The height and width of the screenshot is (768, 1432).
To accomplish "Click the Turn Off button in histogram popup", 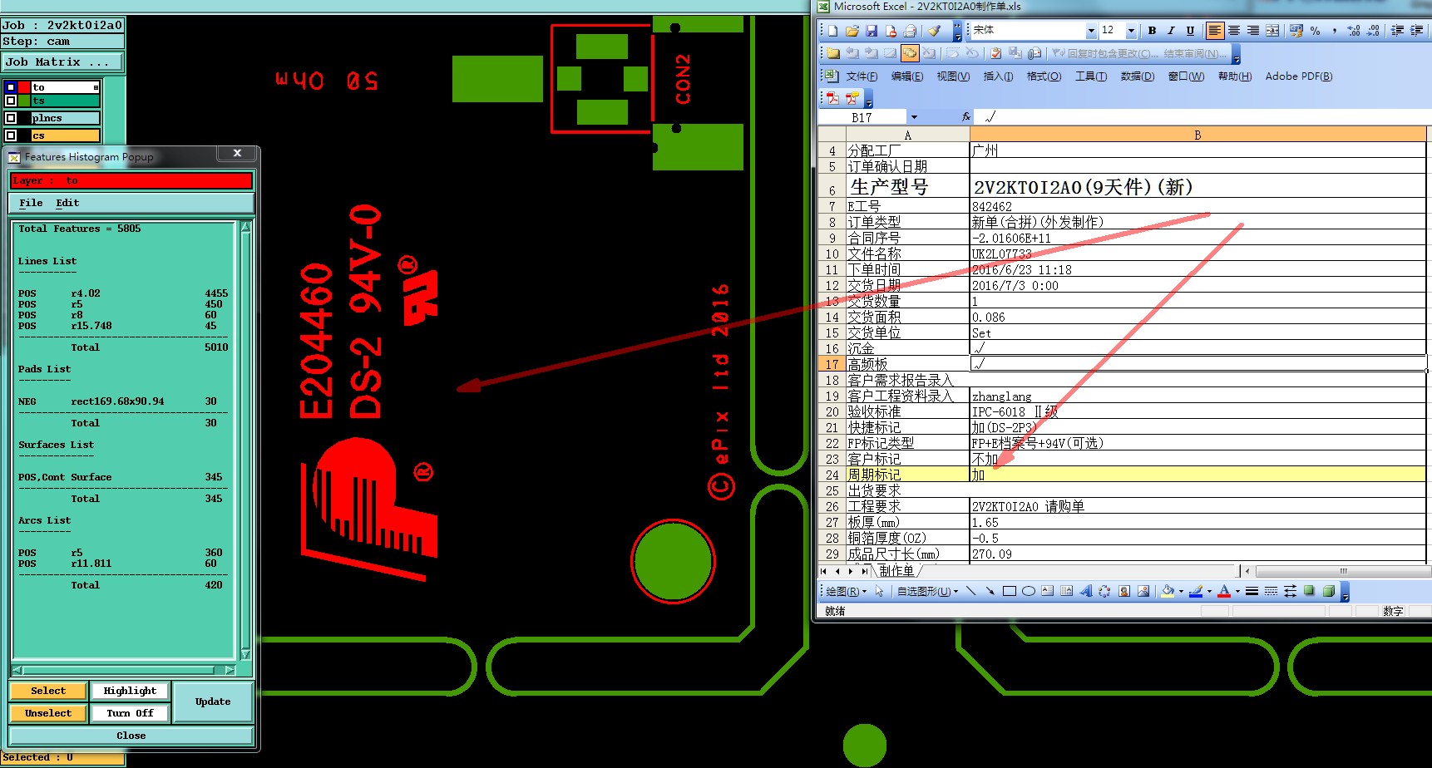I will pos(130,713).
